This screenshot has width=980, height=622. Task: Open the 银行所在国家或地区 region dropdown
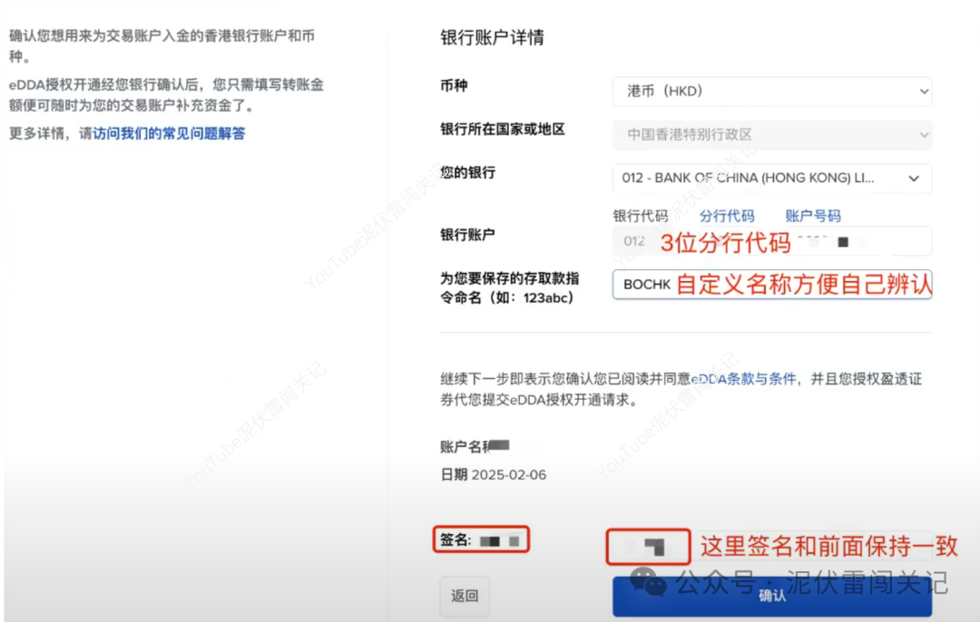(x=771, y=134)
